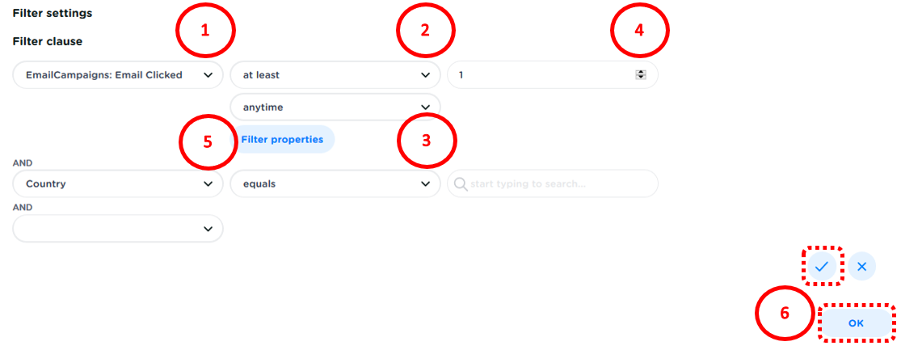The image size is (901, 350).
Task: Increase the count using stepper arrows
Action: (x=641, y=72)
